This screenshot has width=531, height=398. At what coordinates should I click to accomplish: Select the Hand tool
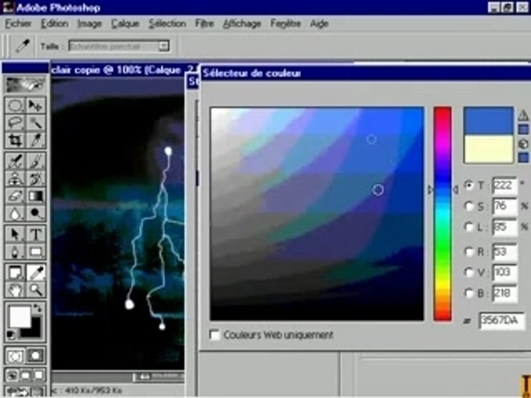tap(14, 290)
